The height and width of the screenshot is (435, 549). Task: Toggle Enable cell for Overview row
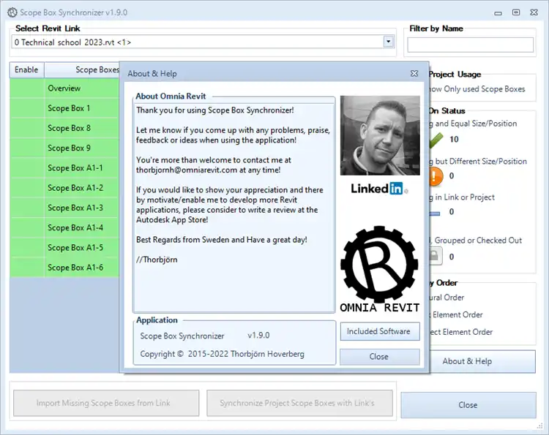[x=27, y=88]
